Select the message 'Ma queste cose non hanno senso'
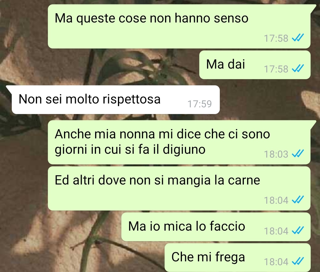The image size is (320, 272). [x=179, y=27]
